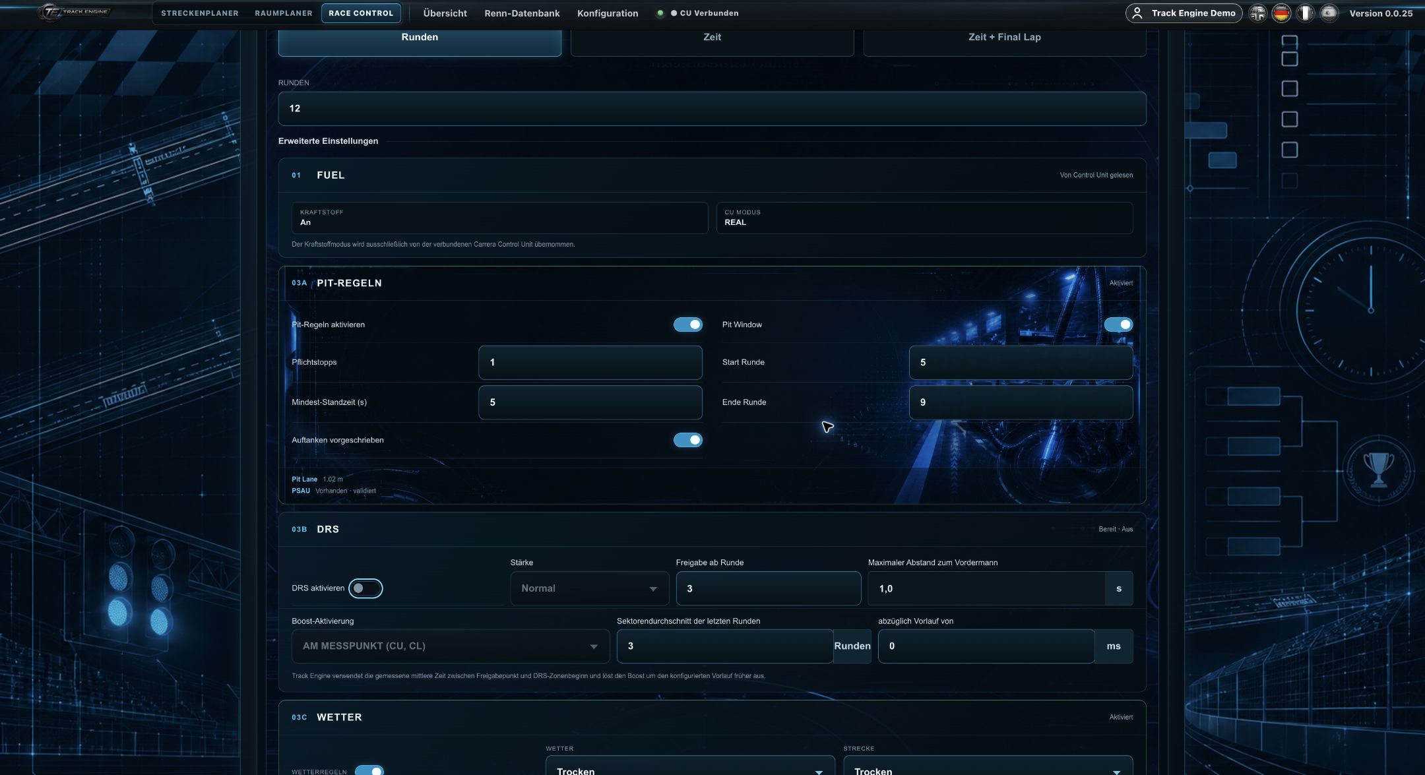
Task: Switch to the Streckenplaner module
Action: click(x=200, y=13)
